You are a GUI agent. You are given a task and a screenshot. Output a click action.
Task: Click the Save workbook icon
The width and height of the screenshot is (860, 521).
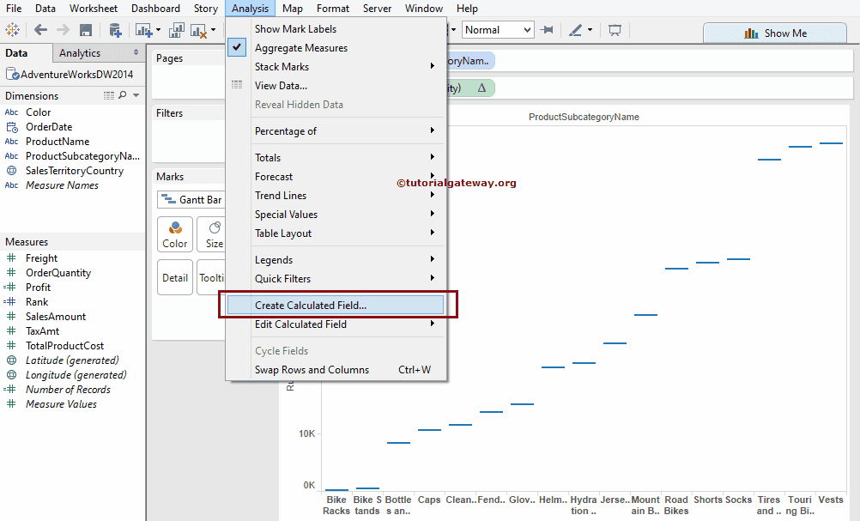(x=87, y=28)
